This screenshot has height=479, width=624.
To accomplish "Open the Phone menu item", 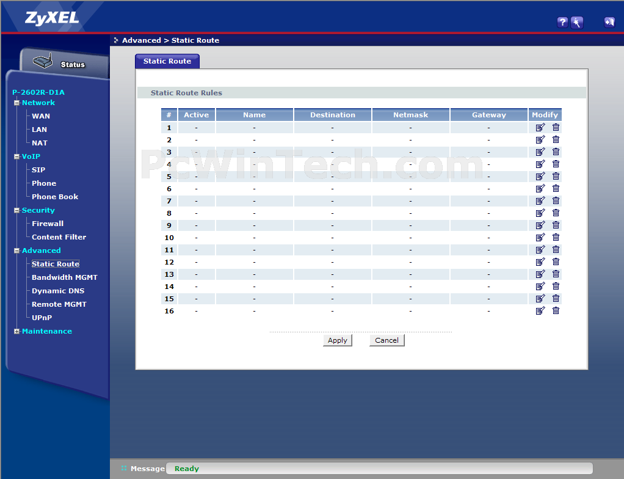I will tap(44, 183).
